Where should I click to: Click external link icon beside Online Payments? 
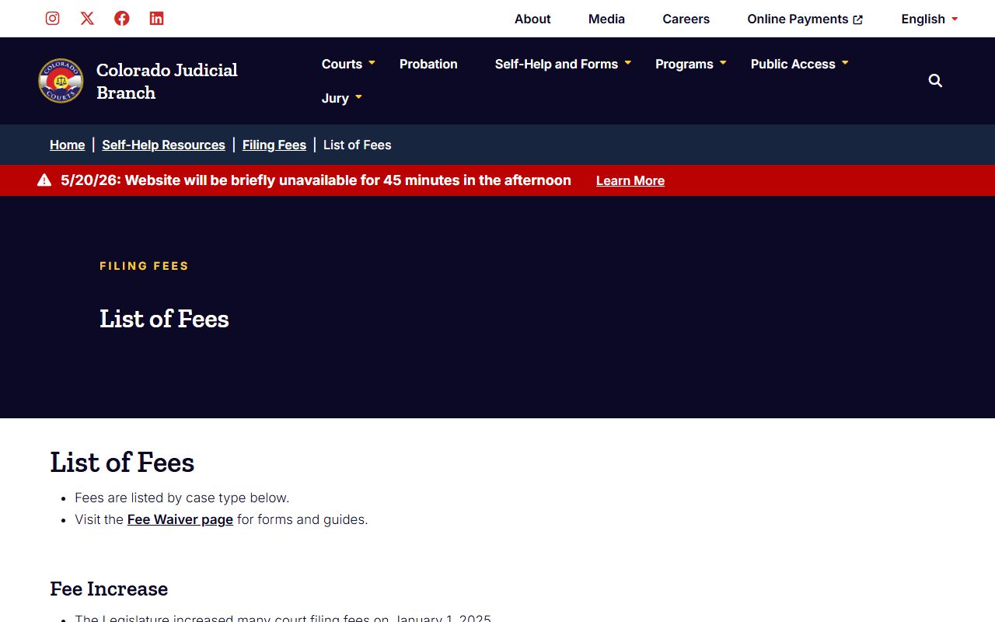pyautogui.click(x=858, y=19)
